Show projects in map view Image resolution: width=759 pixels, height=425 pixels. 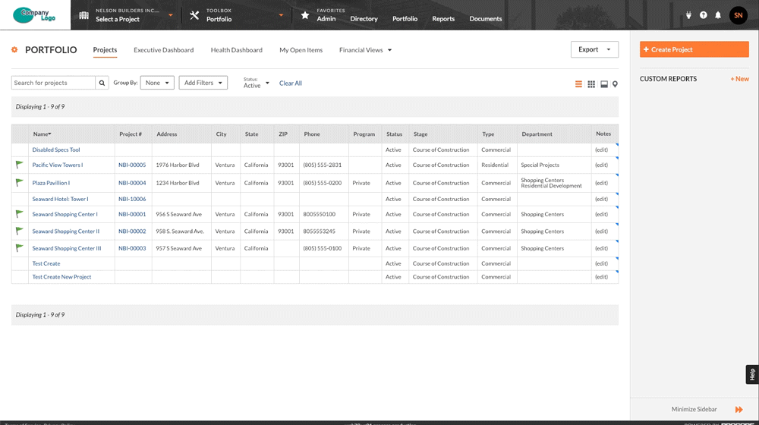[x=615, y=84]
